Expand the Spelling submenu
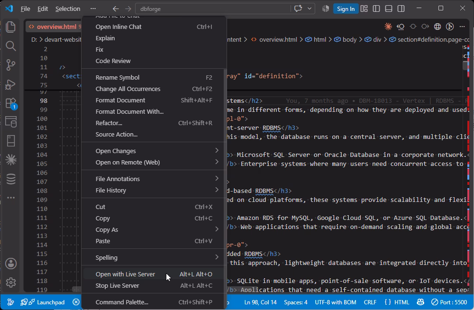The height and width of the screenshot is (310, 474). 154,257
